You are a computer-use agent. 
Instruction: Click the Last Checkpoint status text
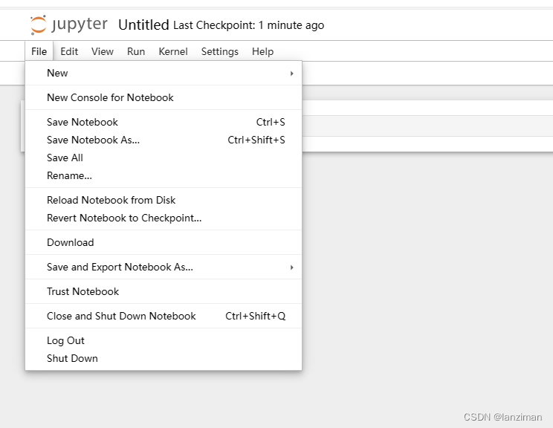click(x=249, y=25)
